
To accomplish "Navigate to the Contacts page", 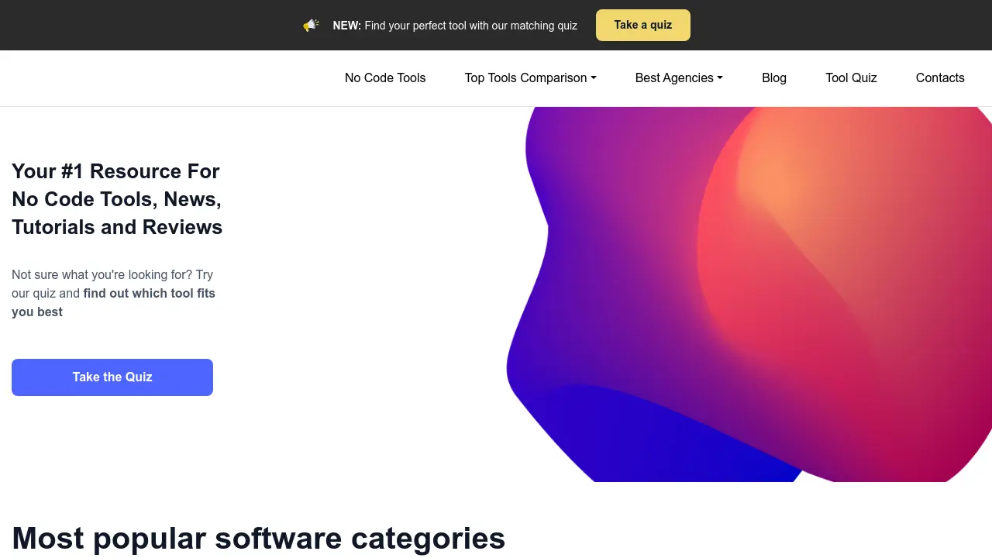I will tap(940, 77).
